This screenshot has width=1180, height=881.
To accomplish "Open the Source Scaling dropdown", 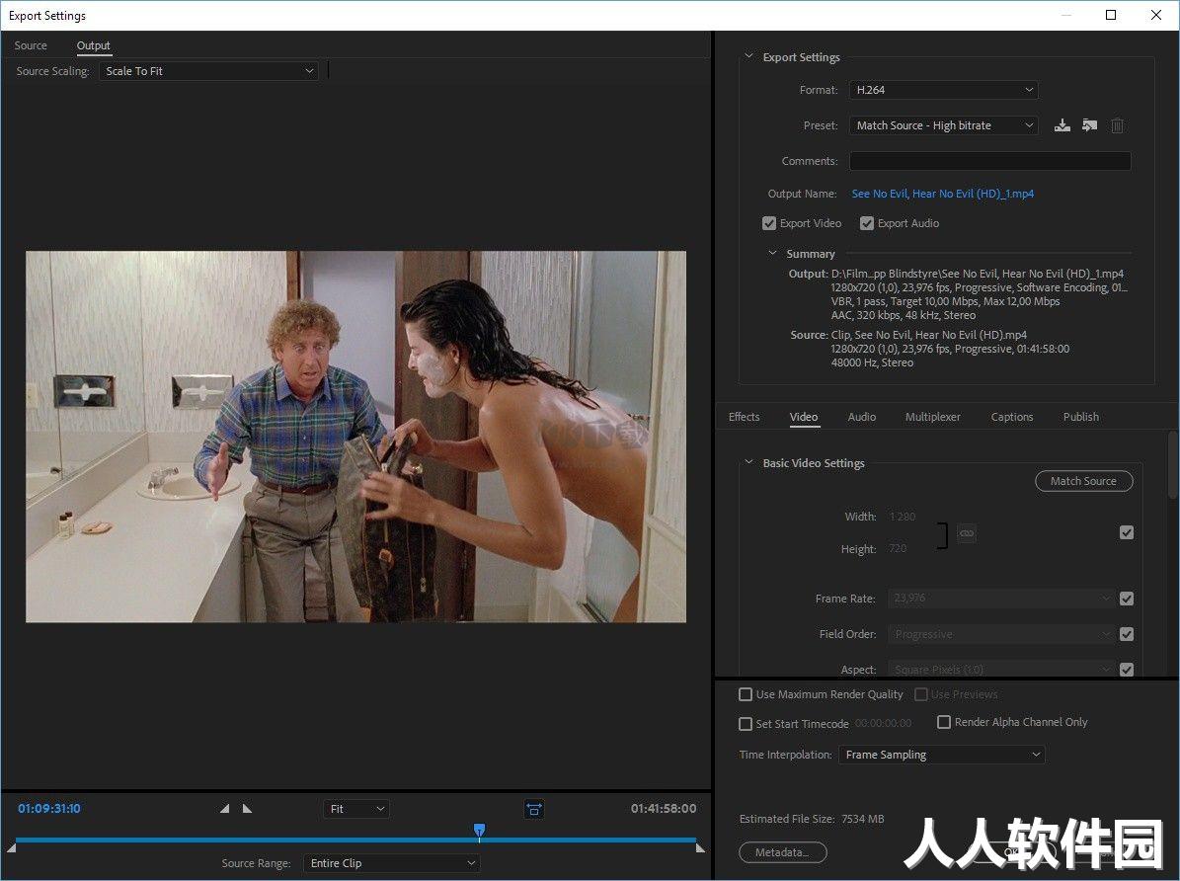I will [209, 71].
